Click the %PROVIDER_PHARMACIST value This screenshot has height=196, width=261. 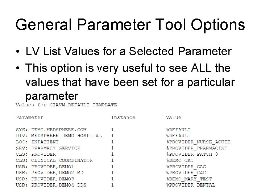(196, 148)
